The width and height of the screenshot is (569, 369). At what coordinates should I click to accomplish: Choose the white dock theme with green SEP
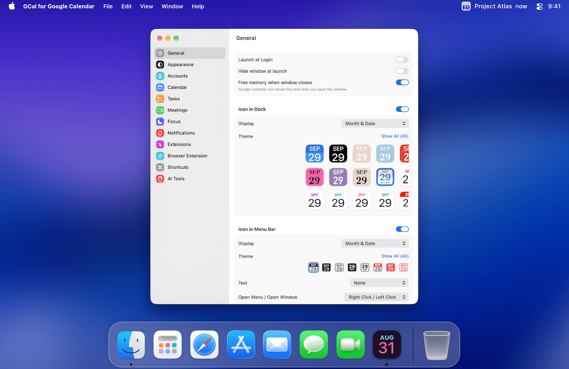385,201
